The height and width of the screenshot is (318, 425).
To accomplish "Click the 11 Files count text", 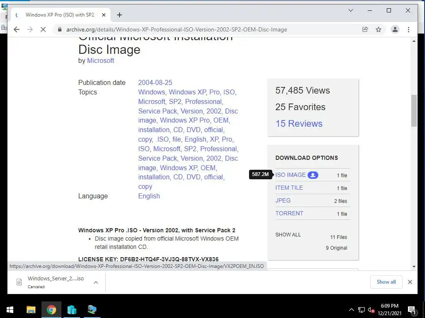I will click(x=339, y=237).
